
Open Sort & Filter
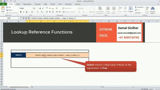147,10
